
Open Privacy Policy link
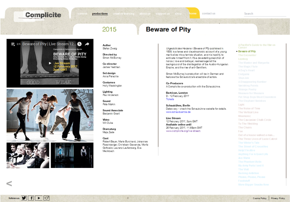pos(278,198)
